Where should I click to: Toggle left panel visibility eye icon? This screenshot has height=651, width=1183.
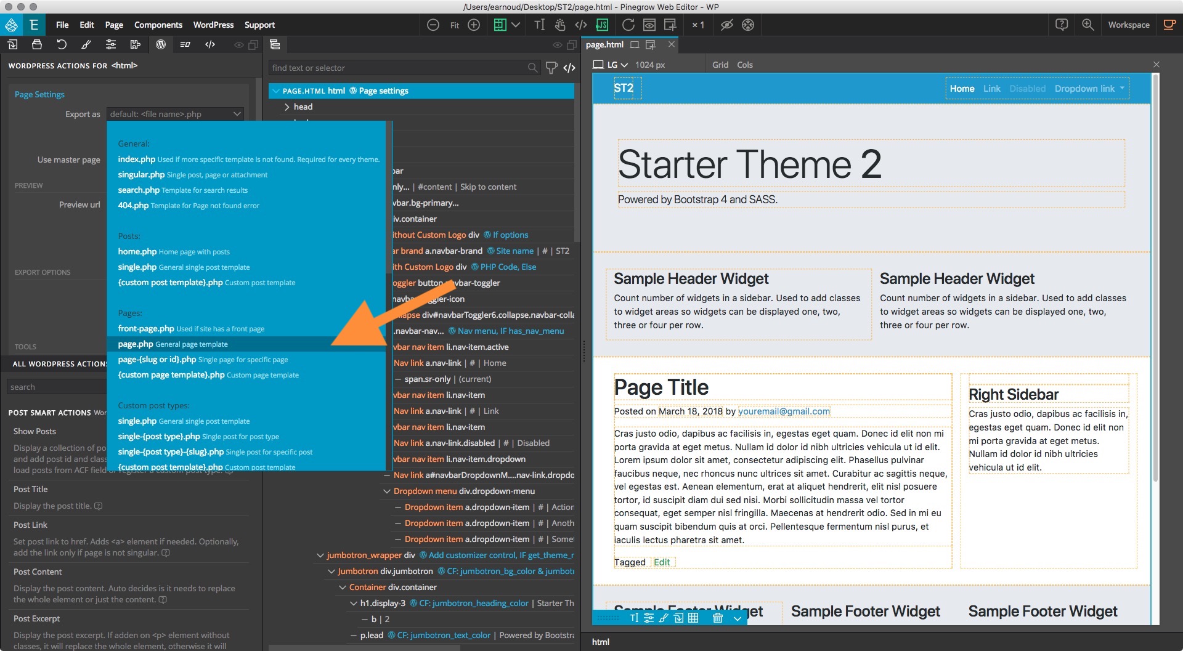point(239,45)
